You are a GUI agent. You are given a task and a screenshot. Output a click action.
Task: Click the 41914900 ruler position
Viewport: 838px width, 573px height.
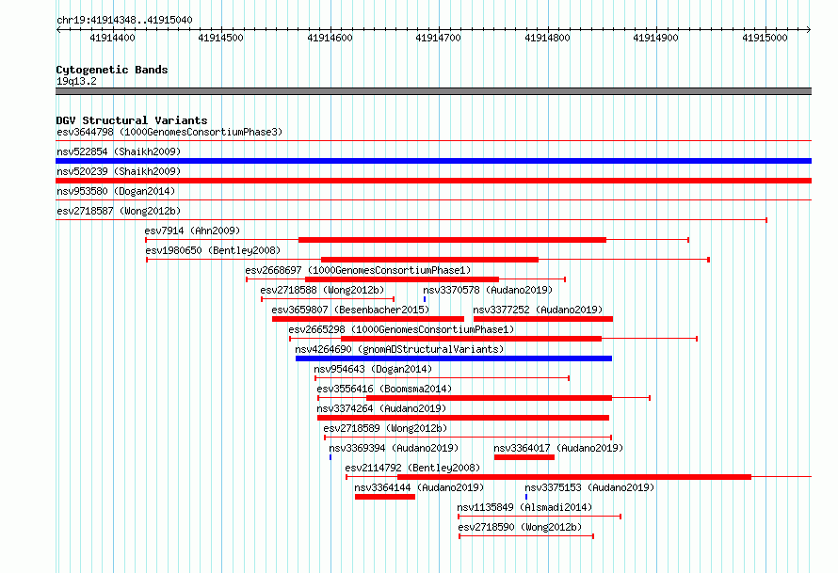(655, 38)
